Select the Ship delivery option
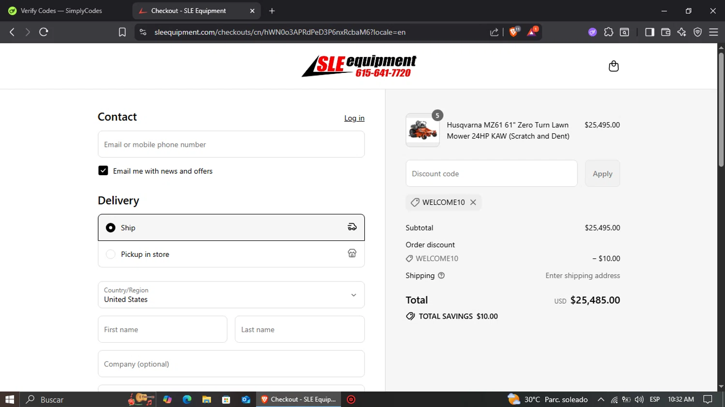Screen dimensions: 725x407 click(x=231, y=227)
